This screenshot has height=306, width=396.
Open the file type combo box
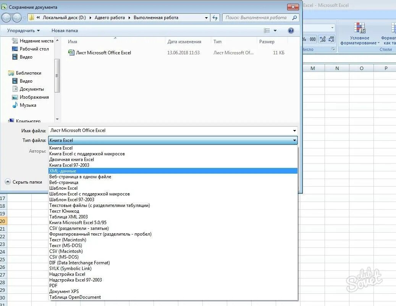tap(173, 140)
